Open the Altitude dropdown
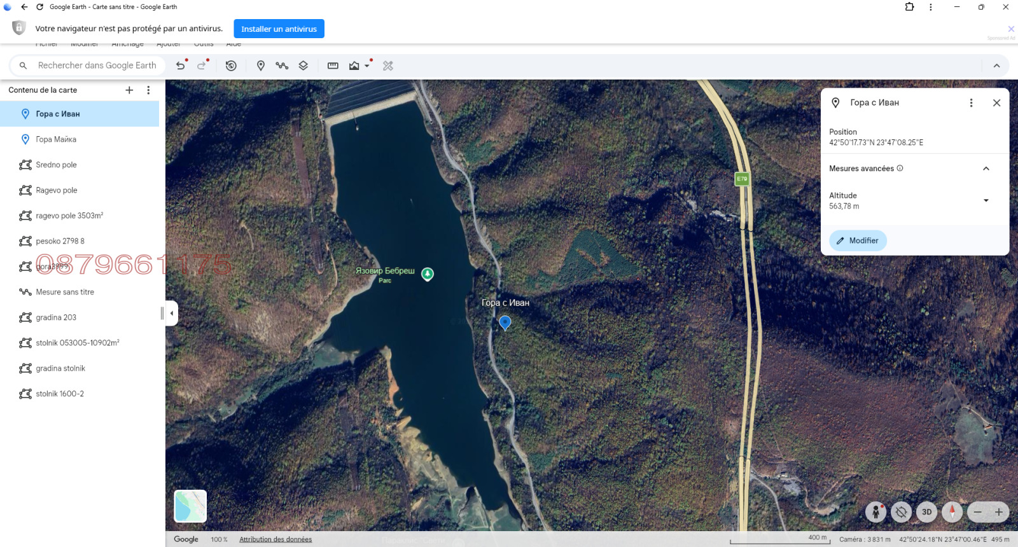1018x547 pixels. (986, 200)
